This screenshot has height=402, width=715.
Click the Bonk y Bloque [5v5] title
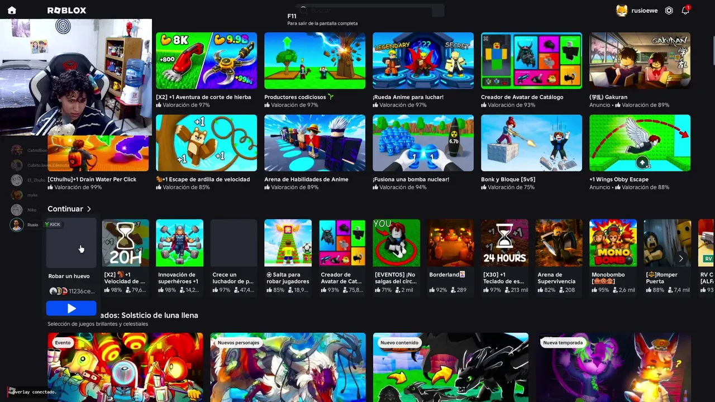click(508, 180)
